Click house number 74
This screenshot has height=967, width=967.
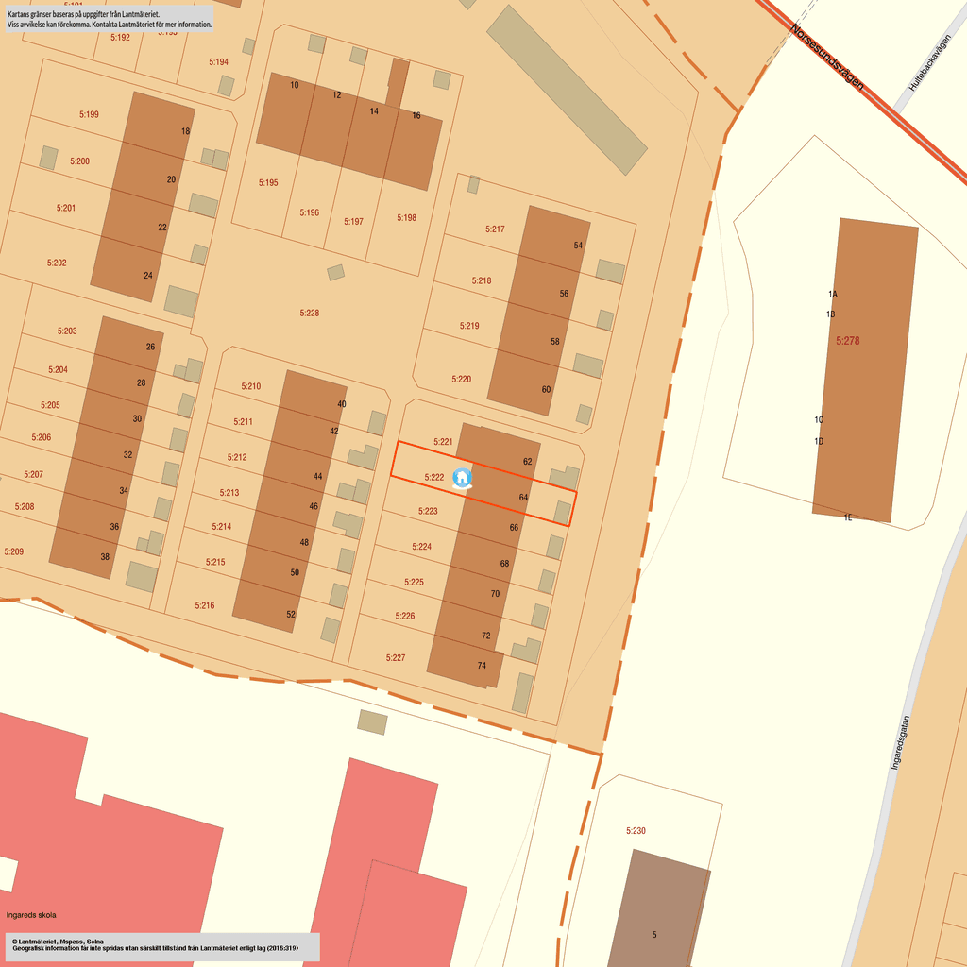click(482, 666)
